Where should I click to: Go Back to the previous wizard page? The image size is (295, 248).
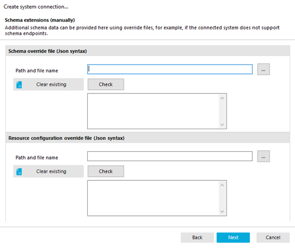197,238
